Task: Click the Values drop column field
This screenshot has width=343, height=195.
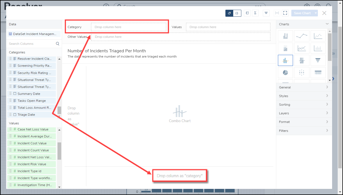Action: (x=228, y=27)
